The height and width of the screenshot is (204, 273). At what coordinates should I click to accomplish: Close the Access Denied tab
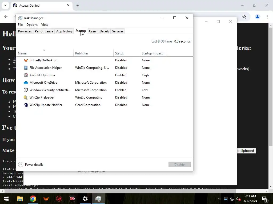point(68,5)
